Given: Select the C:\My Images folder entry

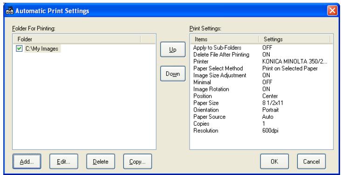Looking at the screenshot, I should click(42, 49).
